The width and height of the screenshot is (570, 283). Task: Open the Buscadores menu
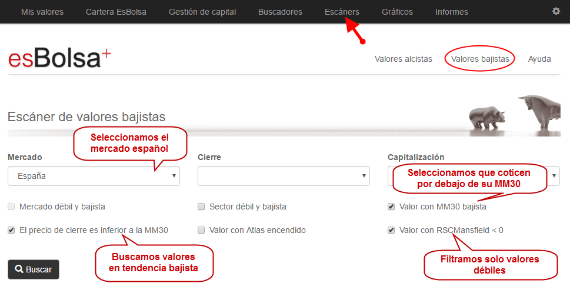point(280,12)
